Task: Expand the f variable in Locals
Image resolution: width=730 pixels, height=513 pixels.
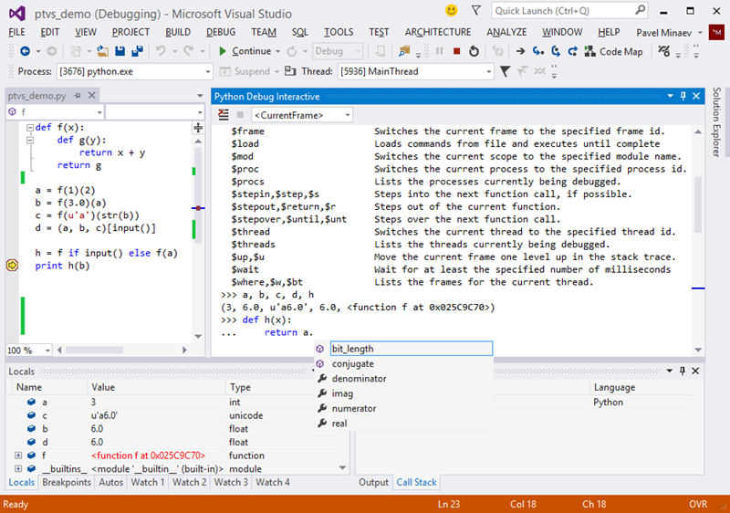Action: tap(17, 455)
